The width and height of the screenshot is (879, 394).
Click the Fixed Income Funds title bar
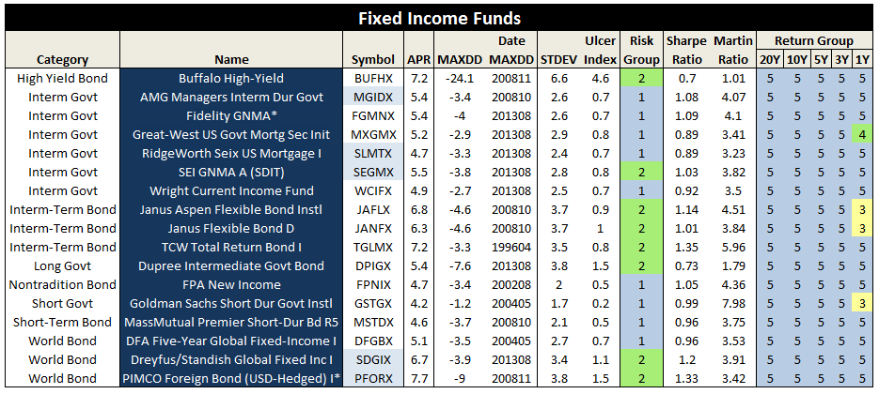click(x=439, y=18)
